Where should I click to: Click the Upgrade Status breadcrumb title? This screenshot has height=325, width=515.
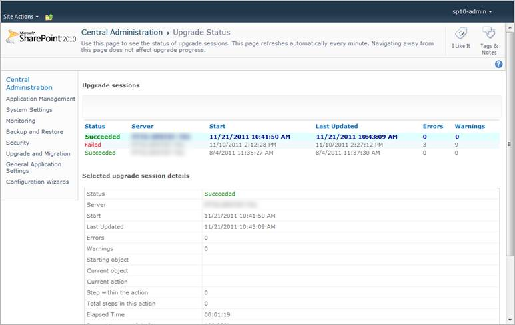click(201, 33)
